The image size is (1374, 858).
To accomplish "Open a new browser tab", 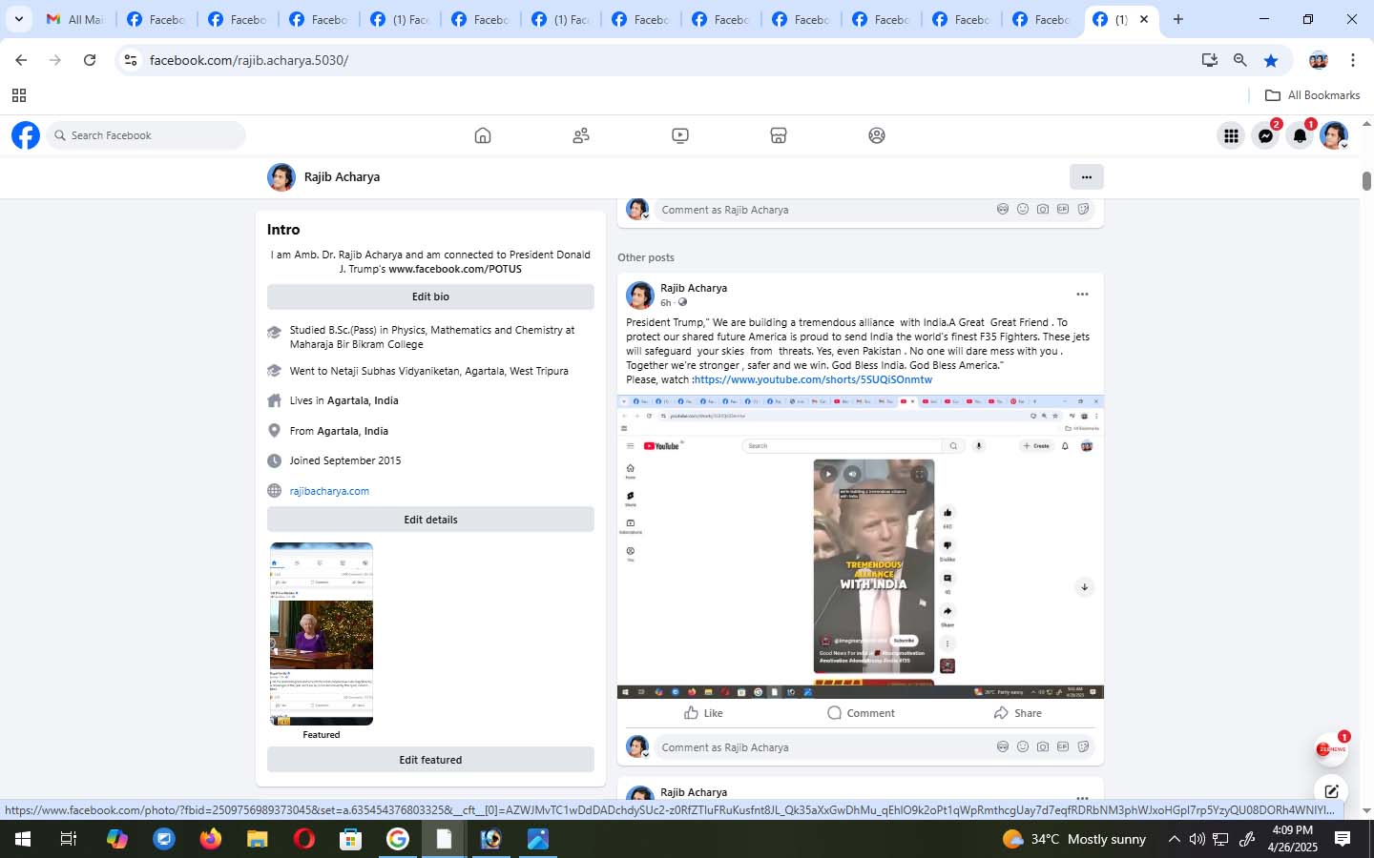I will (x=1178, y=19).
